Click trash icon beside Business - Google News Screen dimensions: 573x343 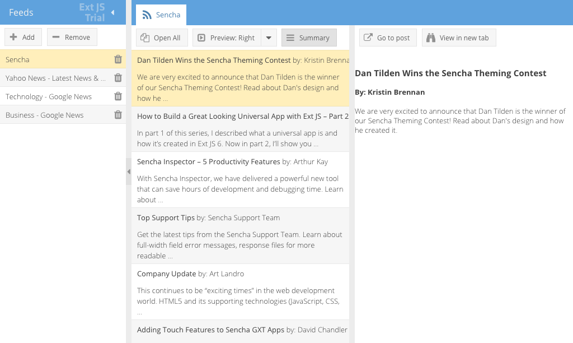118,114
